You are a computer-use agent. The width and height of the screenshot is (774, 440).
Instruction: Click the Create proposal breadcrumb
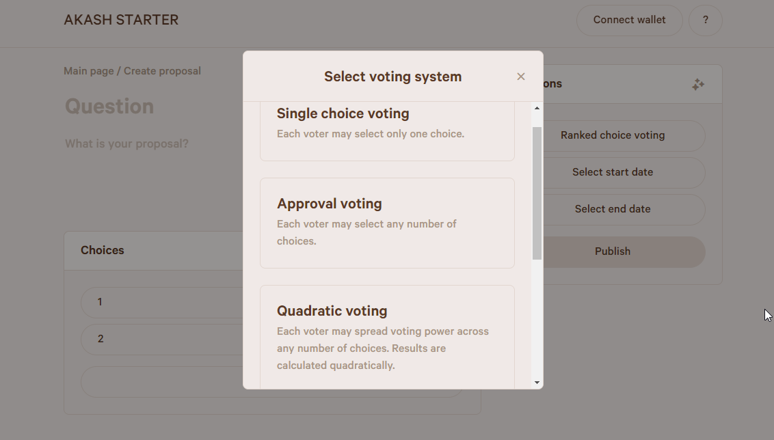click(x=162, y=71)
